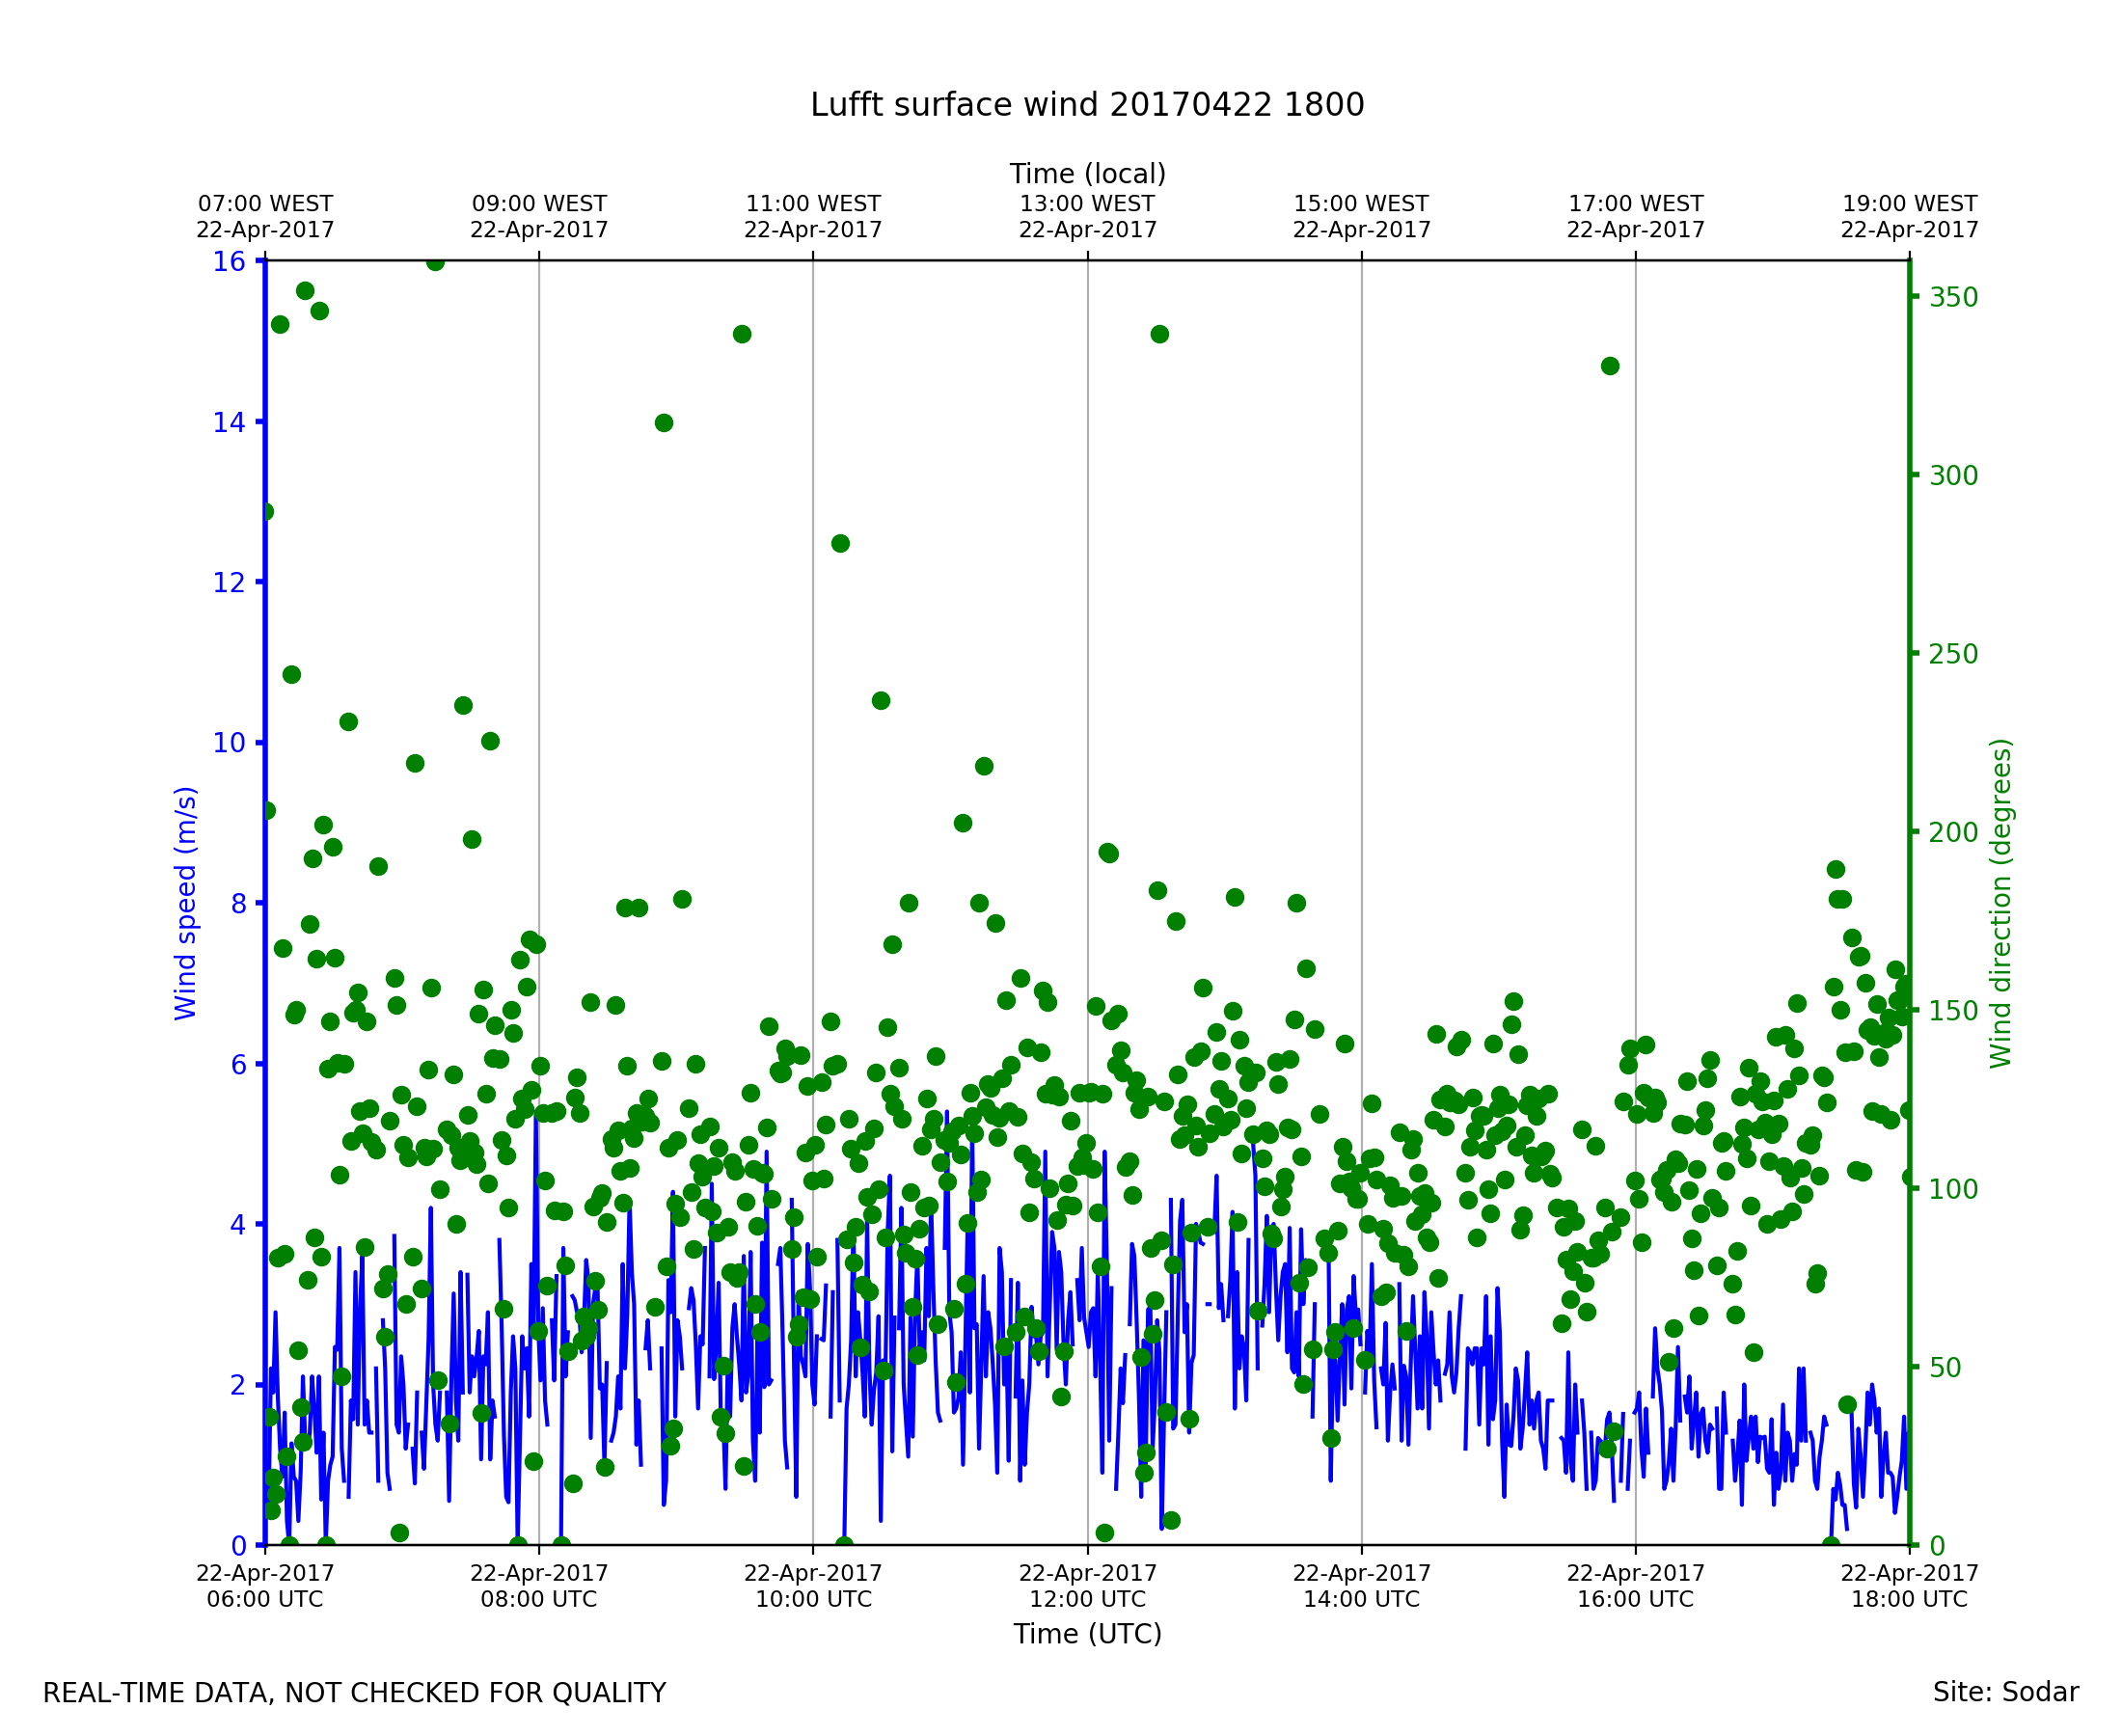Click the '13:00 WEST' top tick label
2122x1736 pixels.
[x=1087, y=204]
